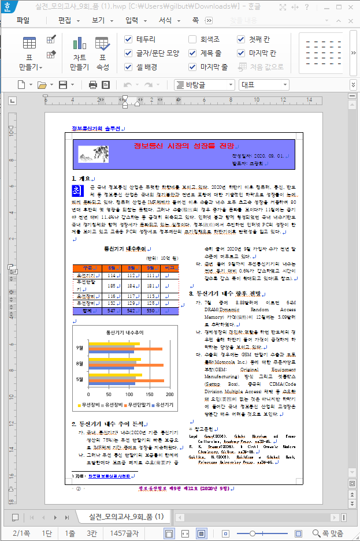Screen dimensions: 360x541
Task: Select the 실전_모의고사_9회_품 (1) document tab
Action: pos(127,517)
